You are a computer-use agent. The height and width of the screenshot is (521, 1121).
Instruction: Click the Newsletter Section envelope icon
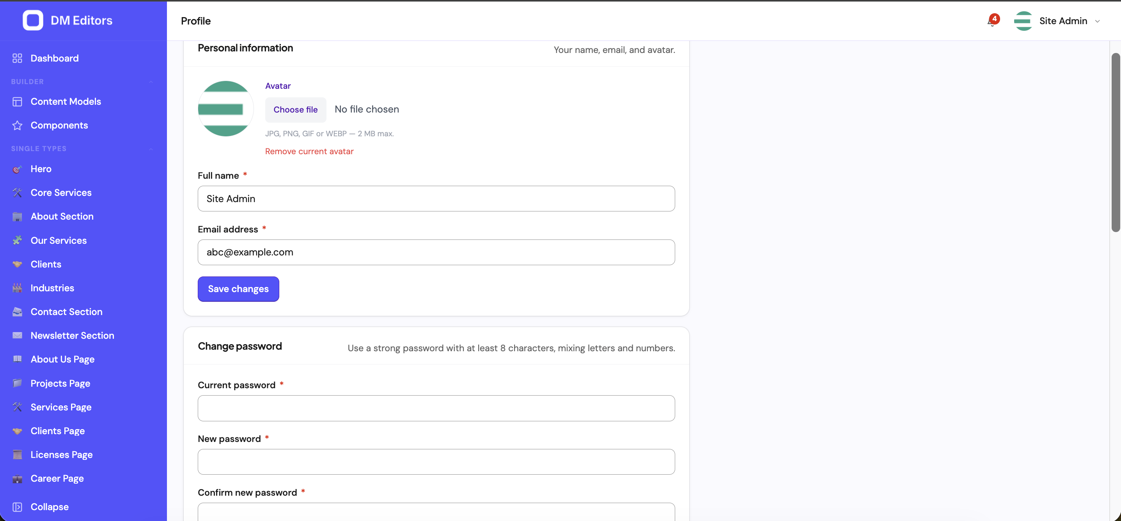pyautogui.click(x=18, y=335)
